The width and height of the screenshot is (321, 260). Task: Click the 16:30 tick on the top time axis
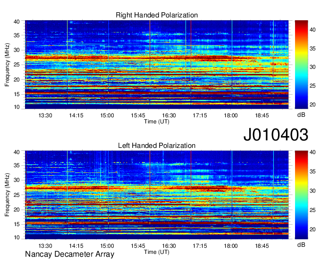(169, 115)
